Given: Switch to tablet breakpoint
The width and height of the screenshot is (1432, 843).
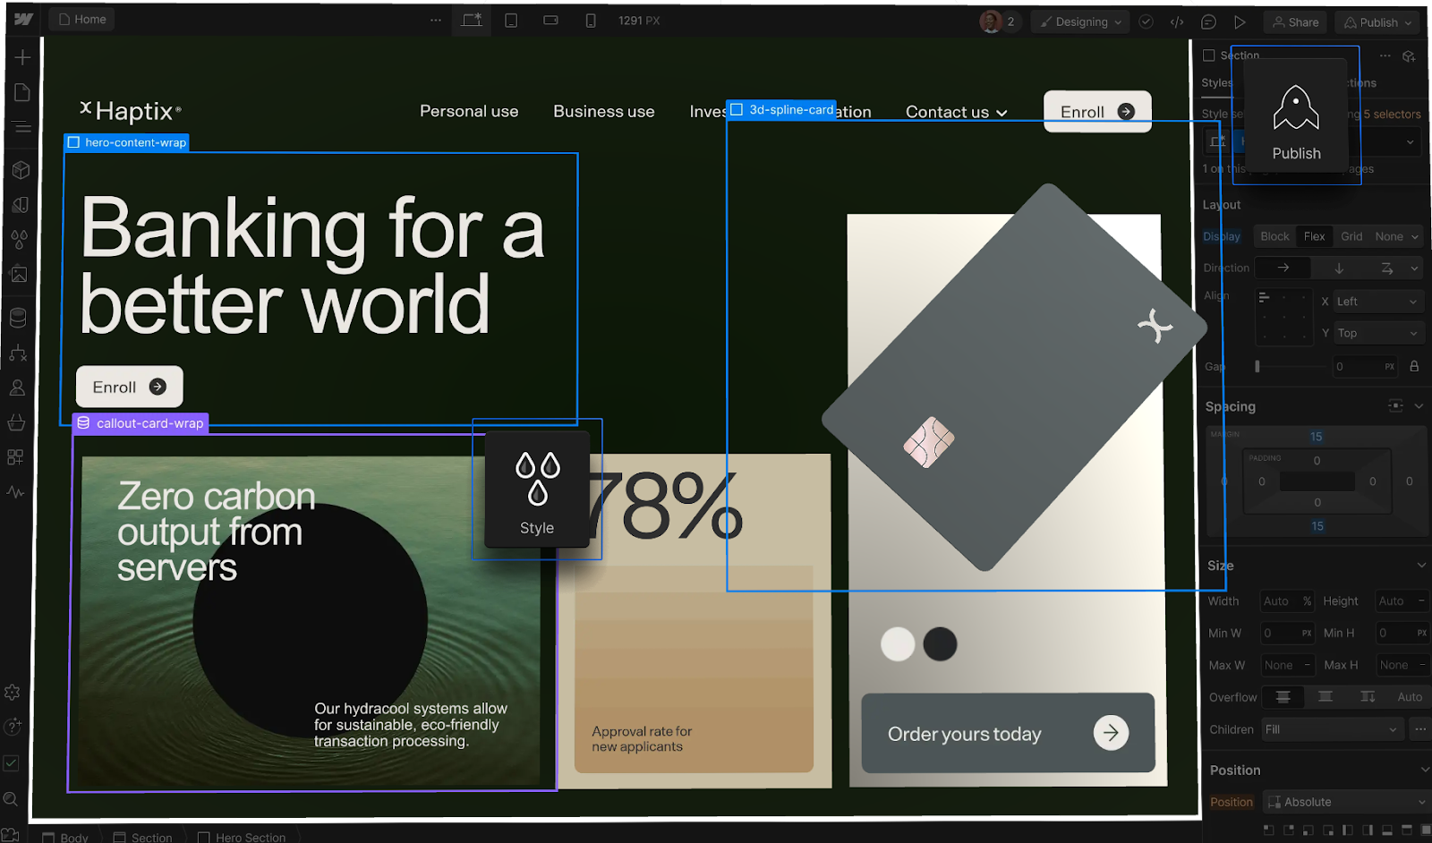Looking at the screenshot, I should tap(511, 20).
